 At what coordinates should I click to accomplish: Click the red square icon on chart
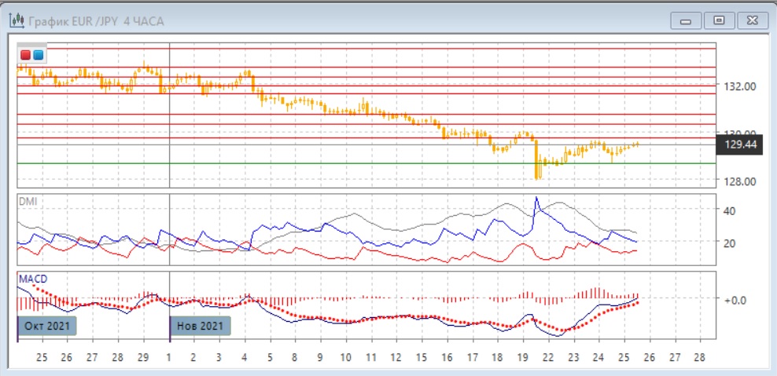(x=26, y=55)
